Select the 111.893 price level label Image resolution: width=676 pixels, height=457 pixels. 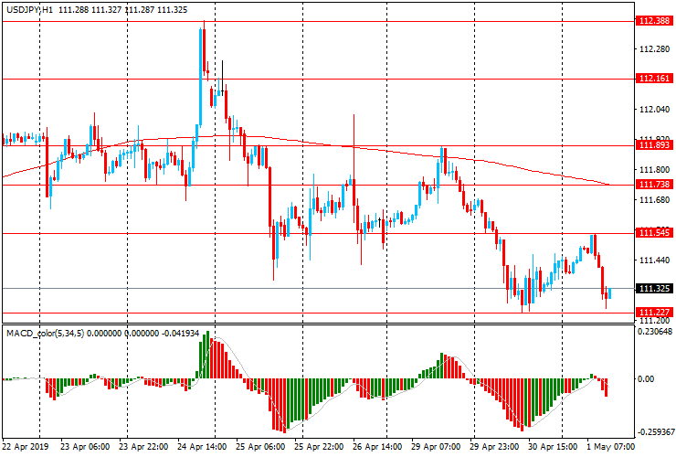654,145
